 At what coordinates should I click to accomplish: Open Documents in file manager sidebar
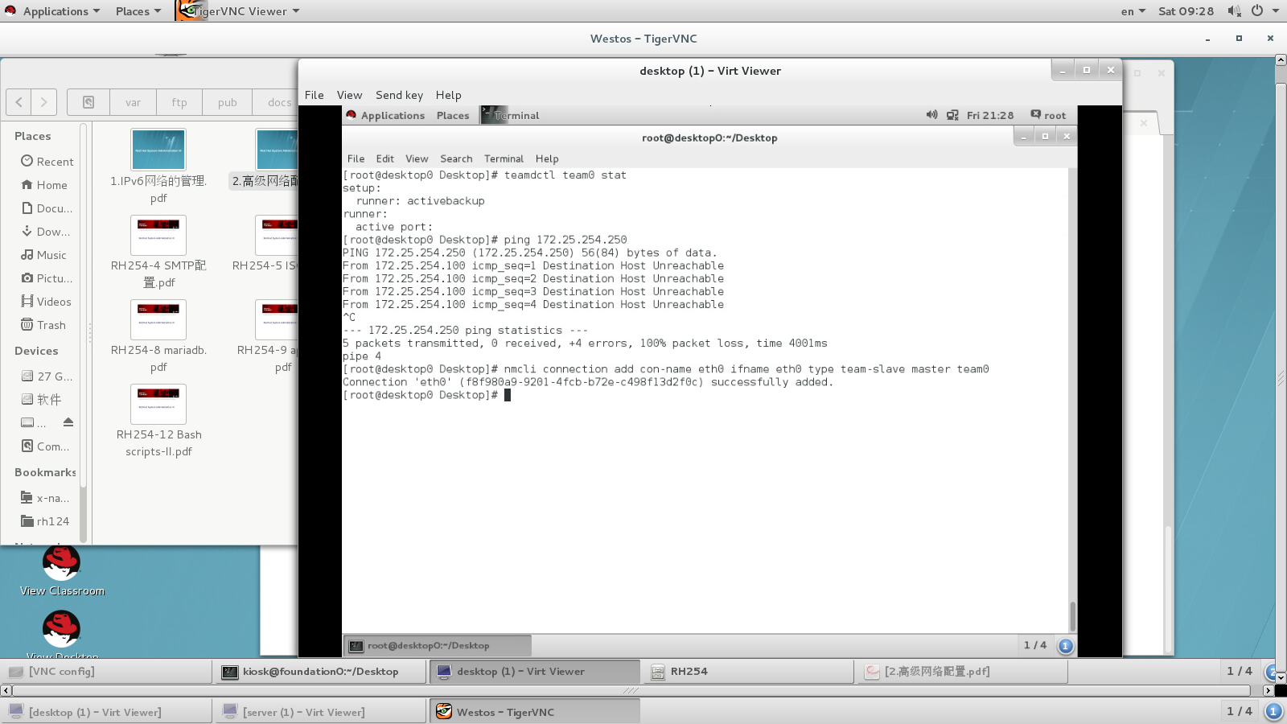tap(47, 208)
